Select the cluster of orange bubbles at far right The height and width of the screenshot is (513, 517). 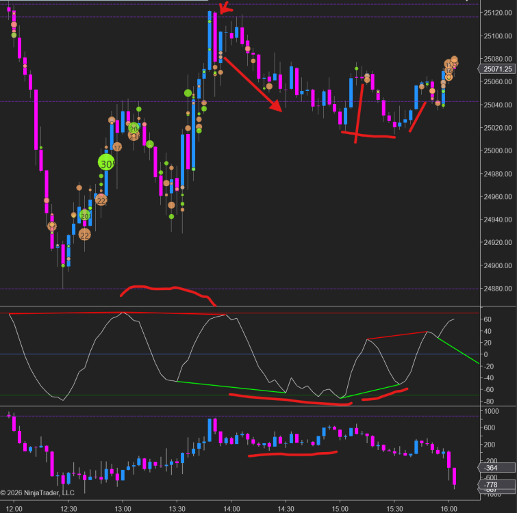[451, 66]
